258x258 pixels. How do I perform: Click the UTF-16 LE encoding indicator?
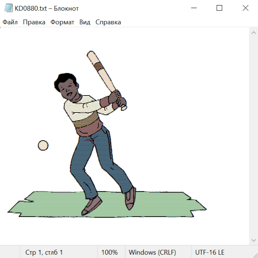tap(210, 253)
